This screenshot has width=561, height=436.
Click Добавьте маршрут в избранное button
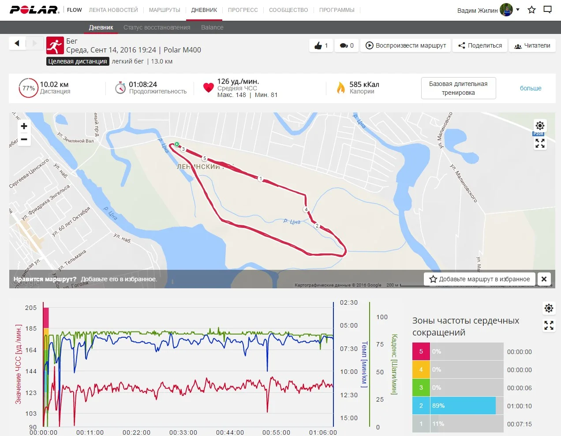pyautogui.click(x=479, y=279)
